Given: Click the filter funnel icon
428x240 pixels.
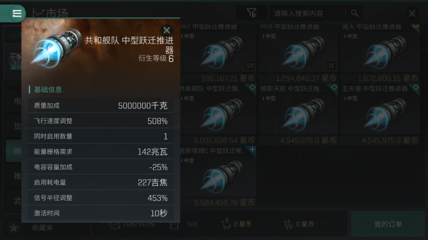Looking at the screenshot, I should pos(251,13).
